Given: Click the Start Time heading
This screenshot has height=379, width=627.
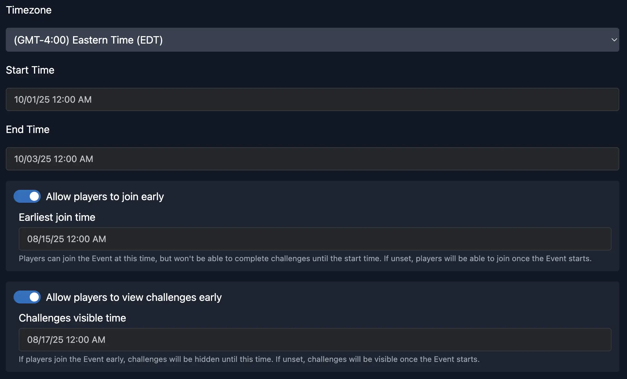Looking at the screenshot, I should [x=30, y=70].
